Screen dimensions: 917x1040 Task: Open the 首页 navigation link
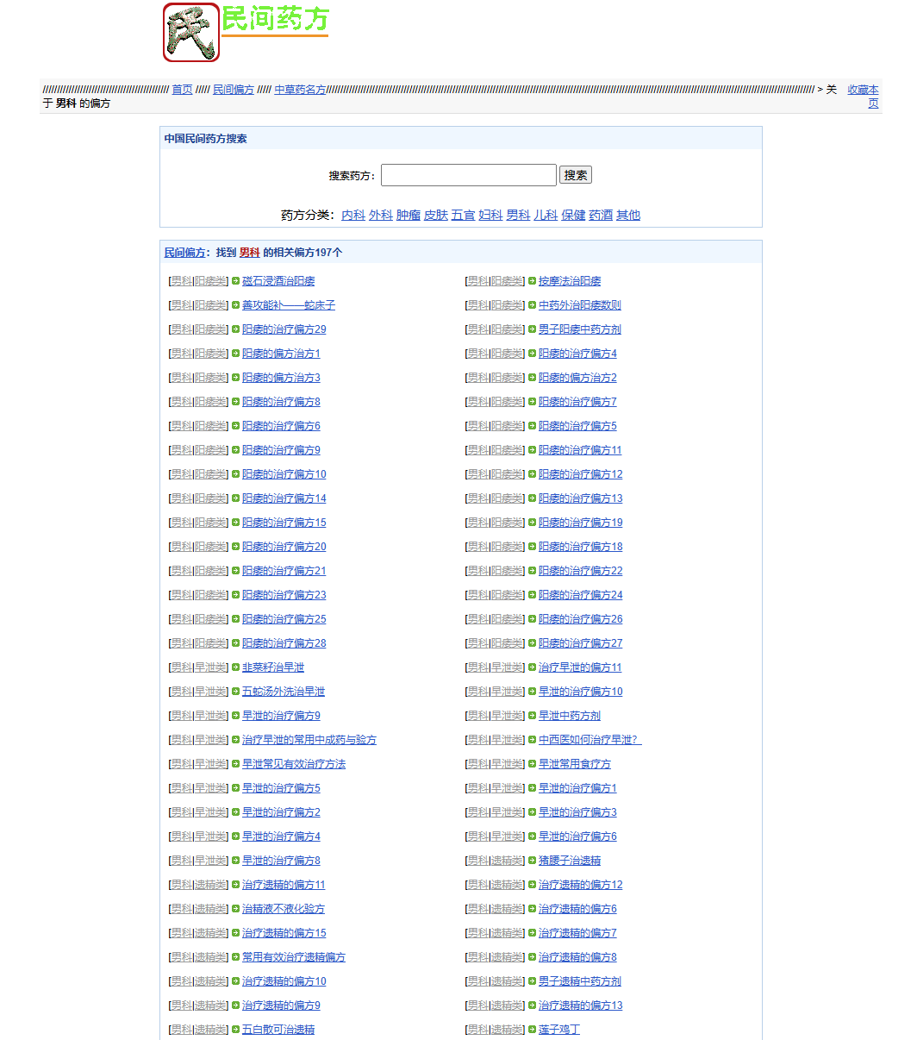tap(181, 89)
